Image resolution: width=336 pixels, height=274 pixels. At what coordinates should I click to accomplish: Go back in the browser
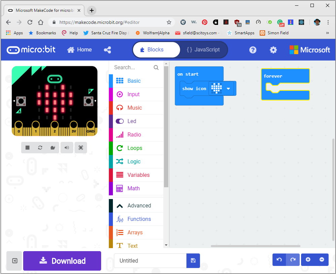pyautogui.click(x=8, y=22)
